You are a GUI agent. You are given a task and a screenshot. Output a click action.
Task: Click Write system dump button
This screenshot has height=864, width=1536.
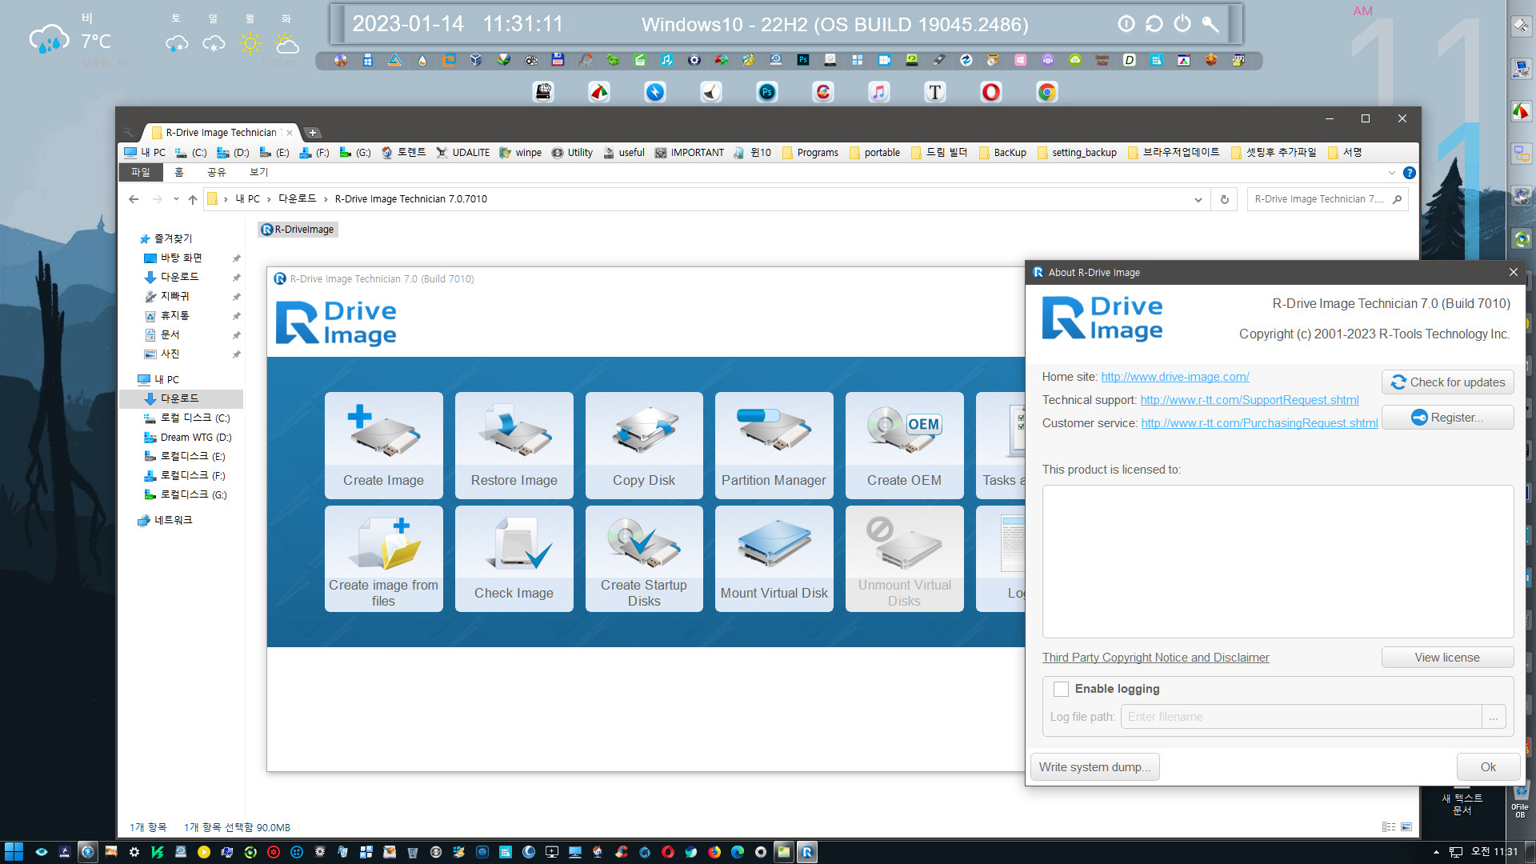[x=1094, y=767]
